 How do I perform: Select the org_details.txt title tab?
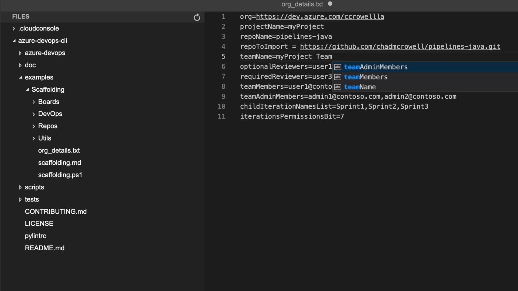[302, 4]
